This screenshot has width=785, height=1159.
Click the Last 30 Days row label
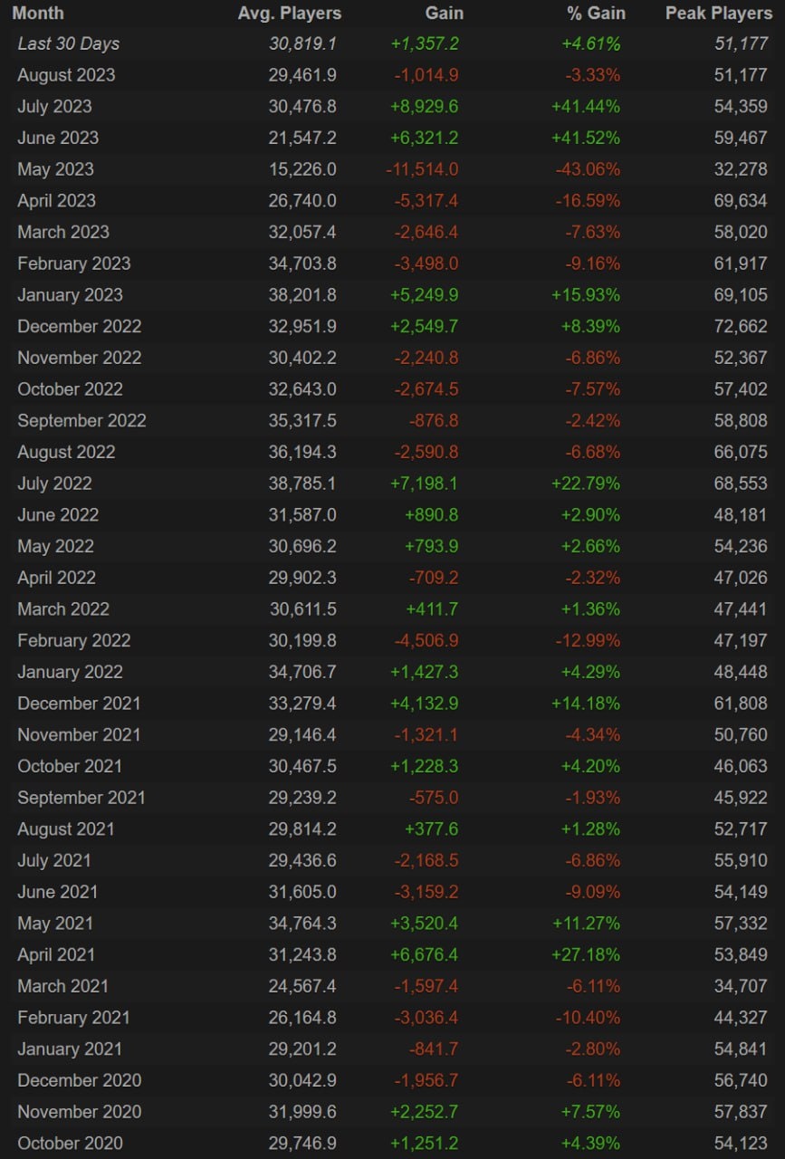(x=68, y=43)
